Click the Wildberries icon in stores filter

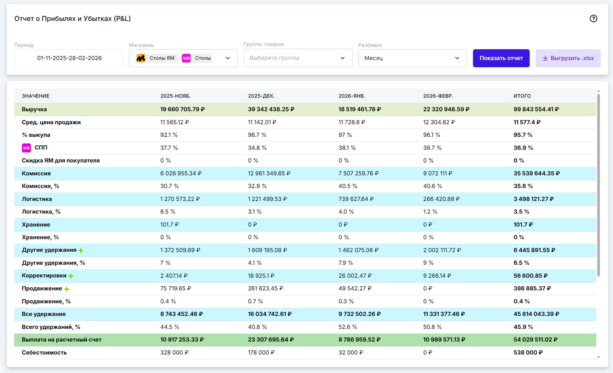pos(186,58)
